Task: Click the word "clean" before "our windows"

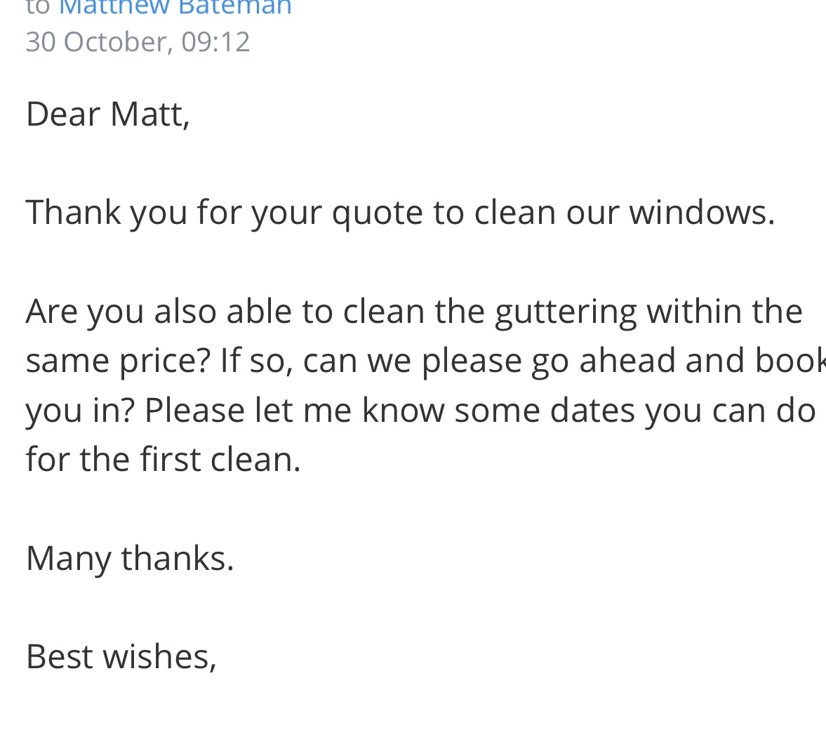Action: pos(514,213)
